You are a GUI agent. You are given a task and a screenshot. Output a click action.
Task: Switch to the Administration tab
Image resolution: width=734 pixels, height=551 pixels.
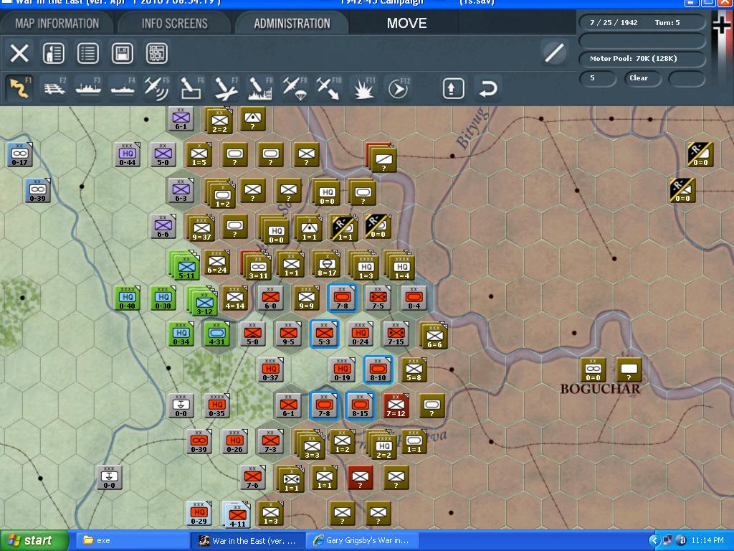[x=292, y=24]
